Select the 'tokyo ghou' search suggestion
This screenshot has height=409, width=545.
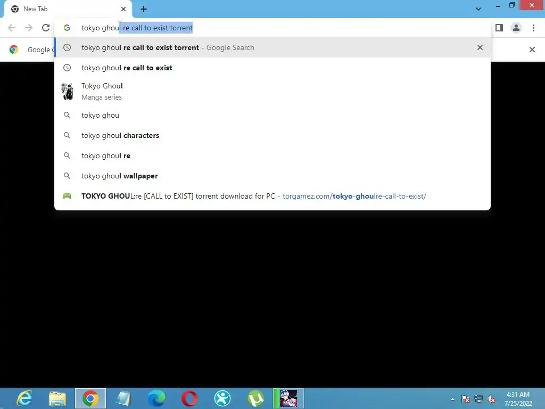pyautogui.click(x=272, y=115)
